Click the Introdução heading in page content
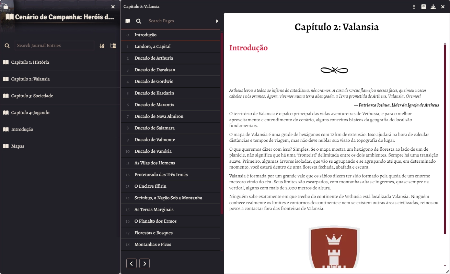Viewport: 450px width, 274px height. [249, 48]
